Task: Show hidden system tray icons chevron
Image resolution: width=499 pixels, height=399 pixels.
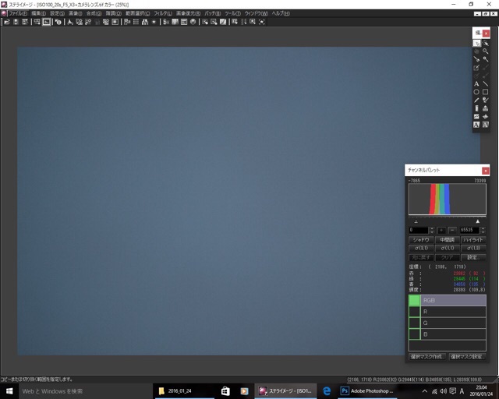Action: (x=424, y=391)
